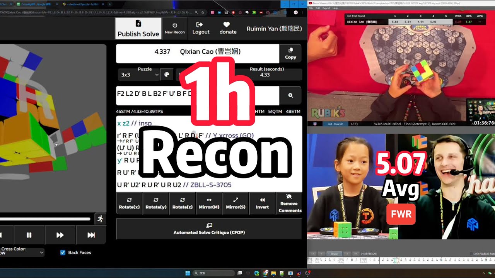Copy the solve title text
This screenshot has height=278, width=495.
click(x=290, y=54)
